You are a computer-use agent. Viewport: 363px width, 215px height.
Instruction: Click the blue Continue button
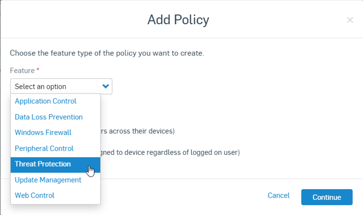(327, 197)
